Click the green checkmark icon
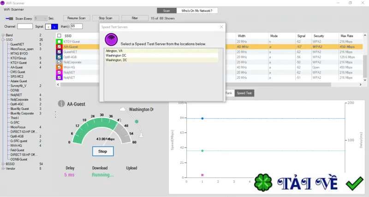 point(354,183)
